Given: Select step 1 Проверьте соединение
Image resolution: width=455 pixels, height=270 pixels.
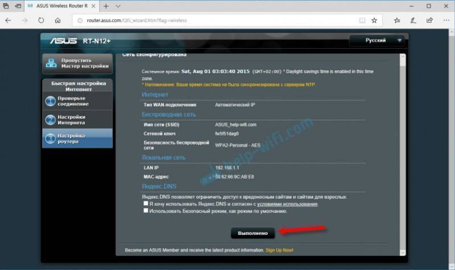Looking at the screenshot, I should 77,101.
